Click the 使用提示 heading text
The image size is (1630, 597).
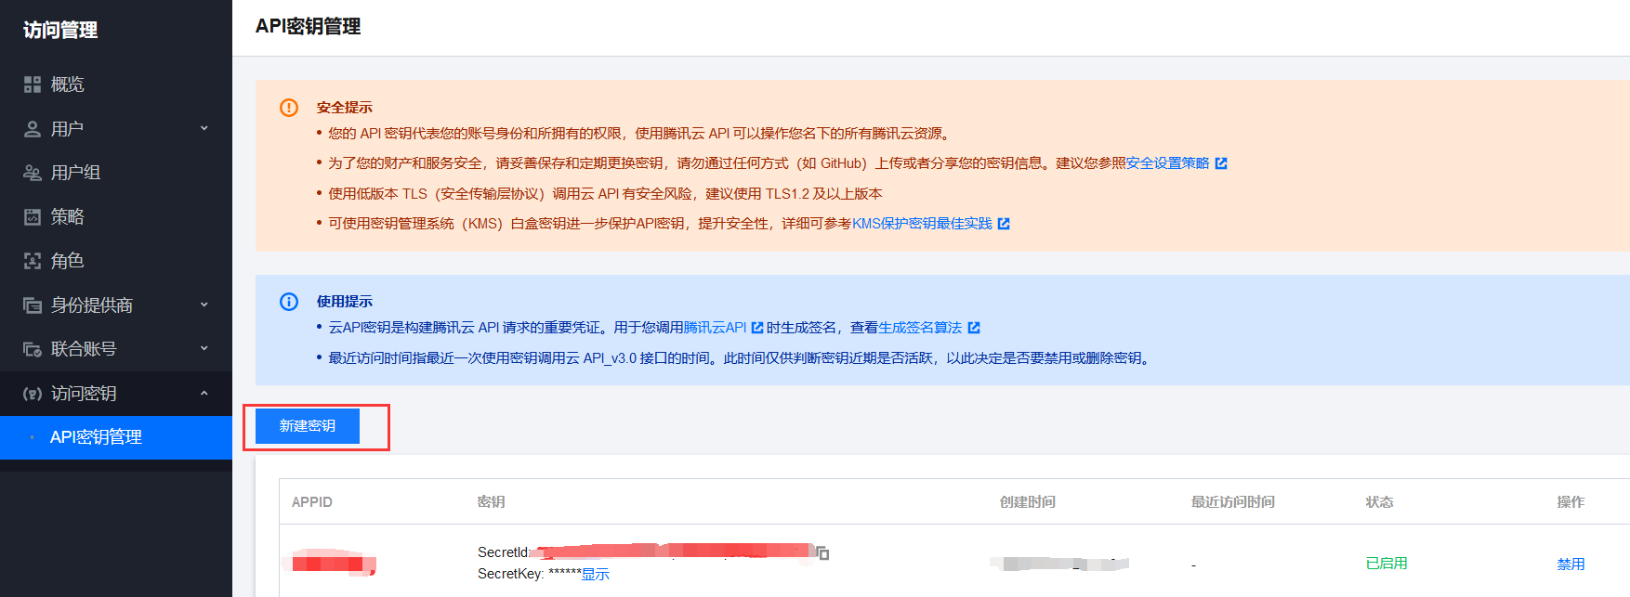pyautogui.click(x=345, y=302)
